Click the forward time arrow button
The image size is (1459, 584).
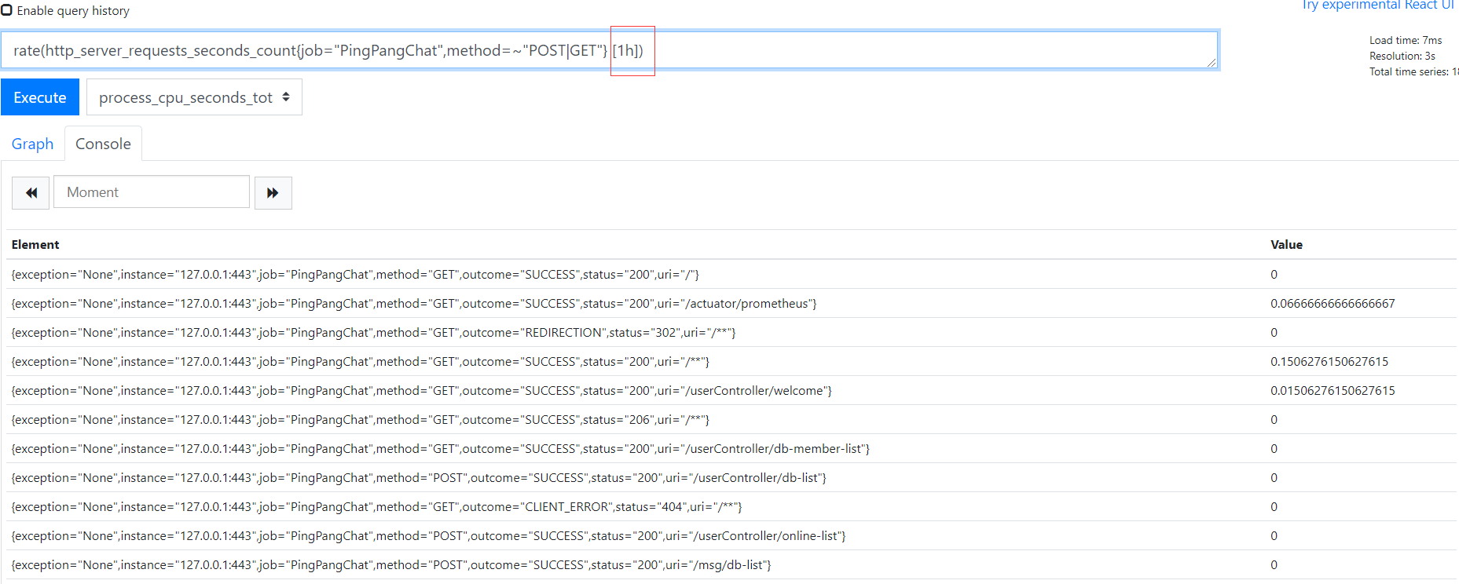point(273,193)
